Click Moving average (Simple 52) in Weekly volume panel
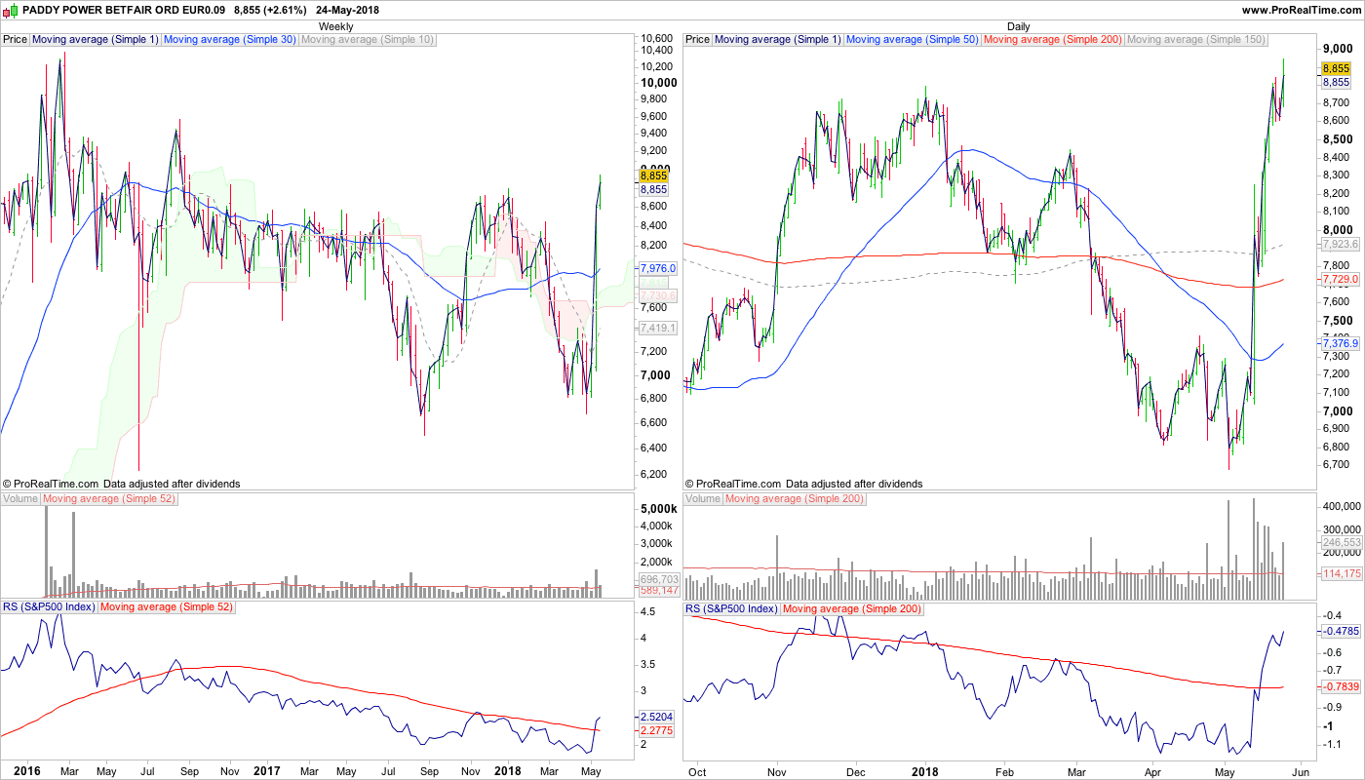Image resolution: width=1365 pixels, height=780 pixels. click(x=109, y=499)
